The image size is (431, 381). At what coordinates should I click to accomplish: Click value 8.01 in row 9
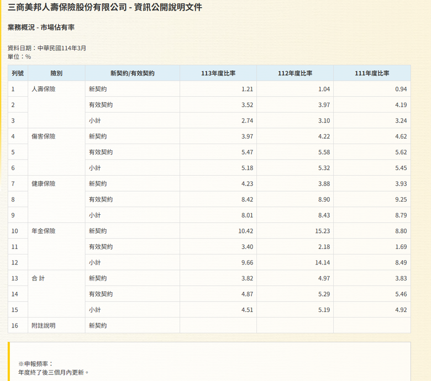[x=247, y=215]
